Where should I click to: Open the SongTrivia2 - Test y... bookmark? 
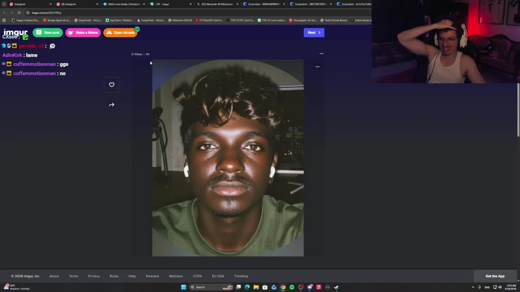[88, 20]
